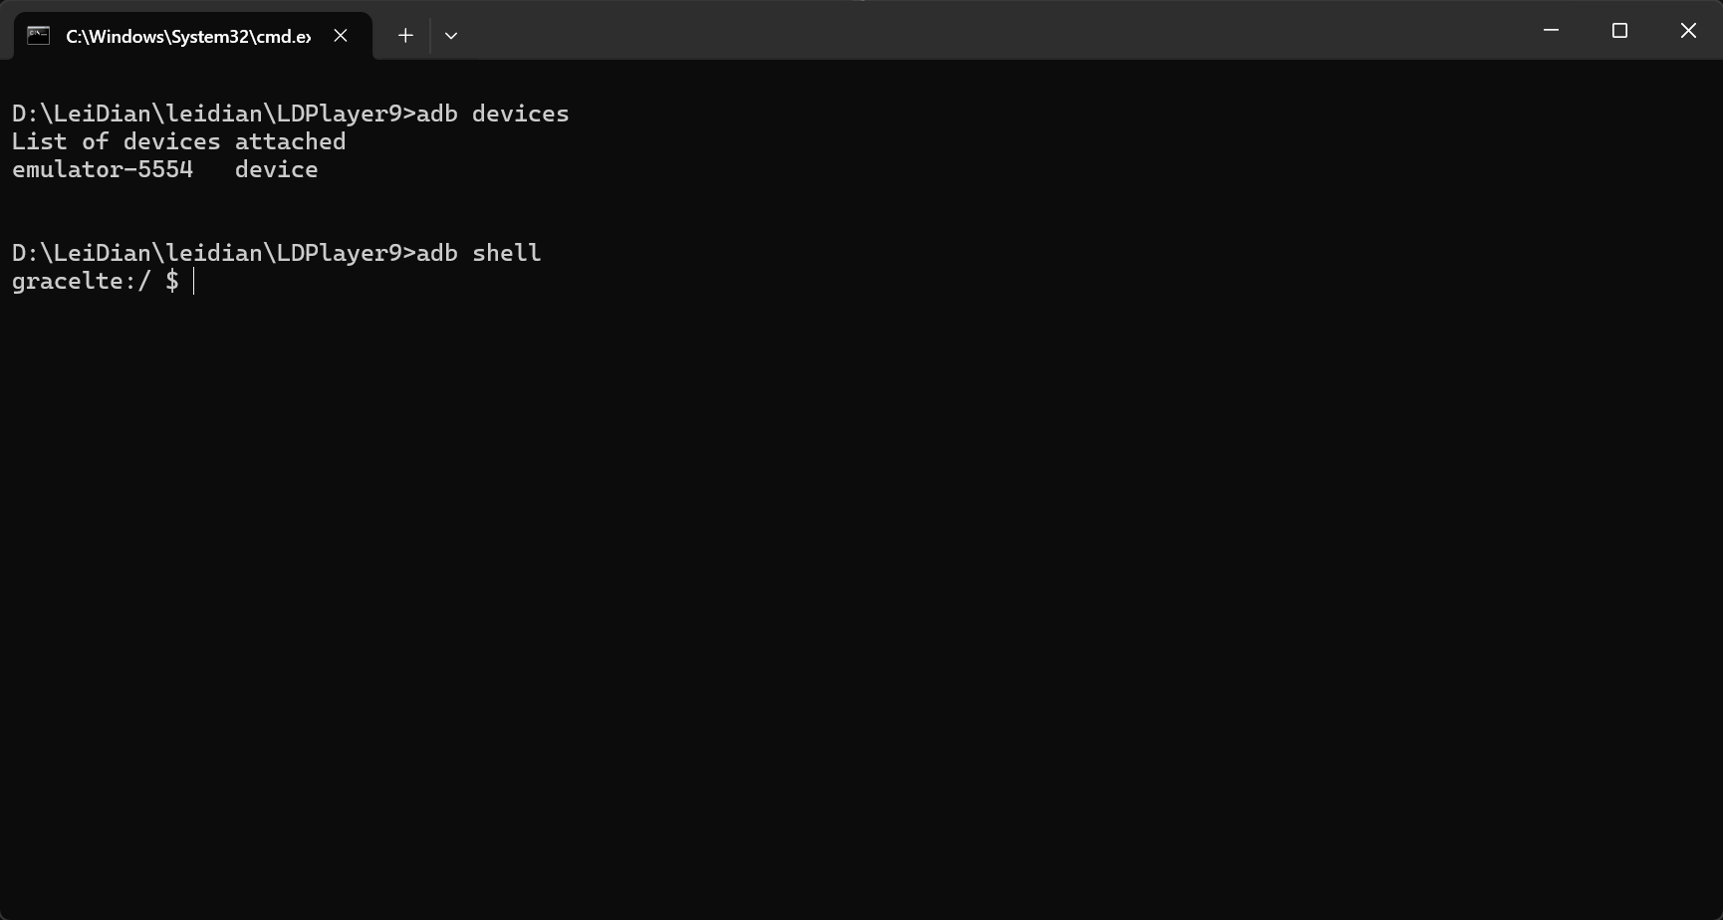Click the 'gracelte:/' shell prompt text
Image resolution: width=1723 pixels, height=920 pixels.
point(81,281)
